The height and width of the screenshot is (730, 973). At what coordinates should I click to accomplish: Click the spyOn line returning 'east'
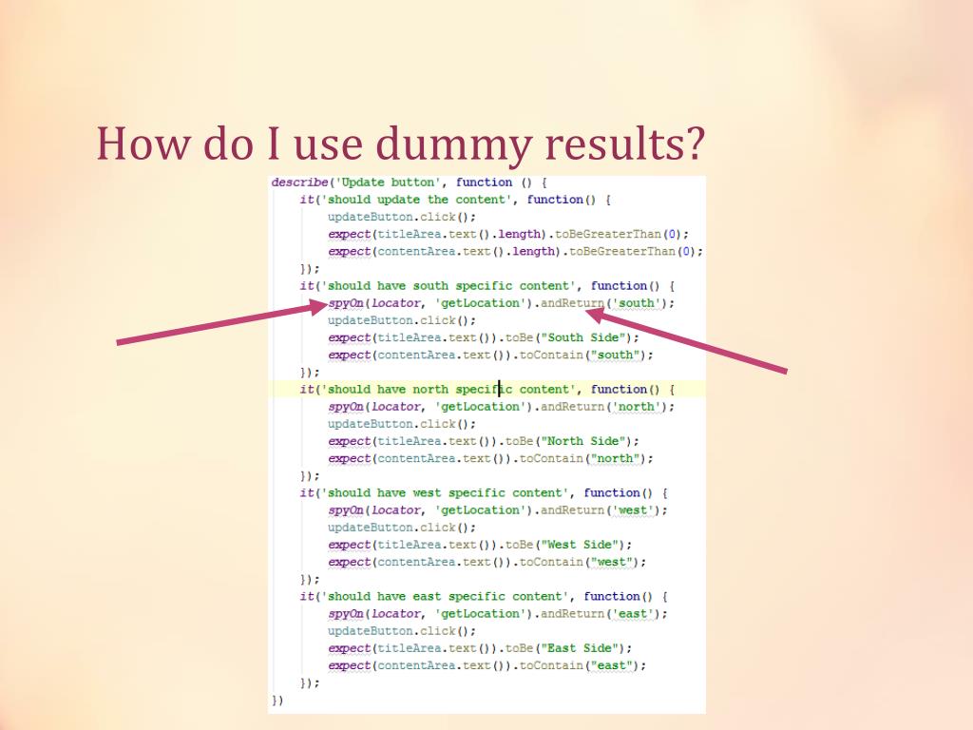tap(498, 614)
